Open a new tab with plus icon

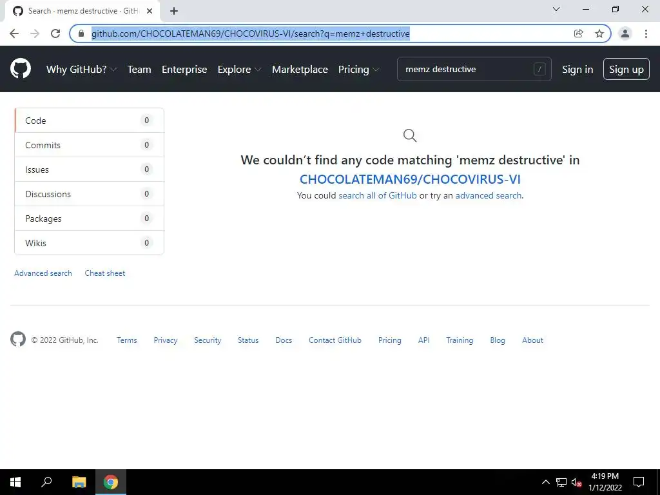[x=174, y=11]
